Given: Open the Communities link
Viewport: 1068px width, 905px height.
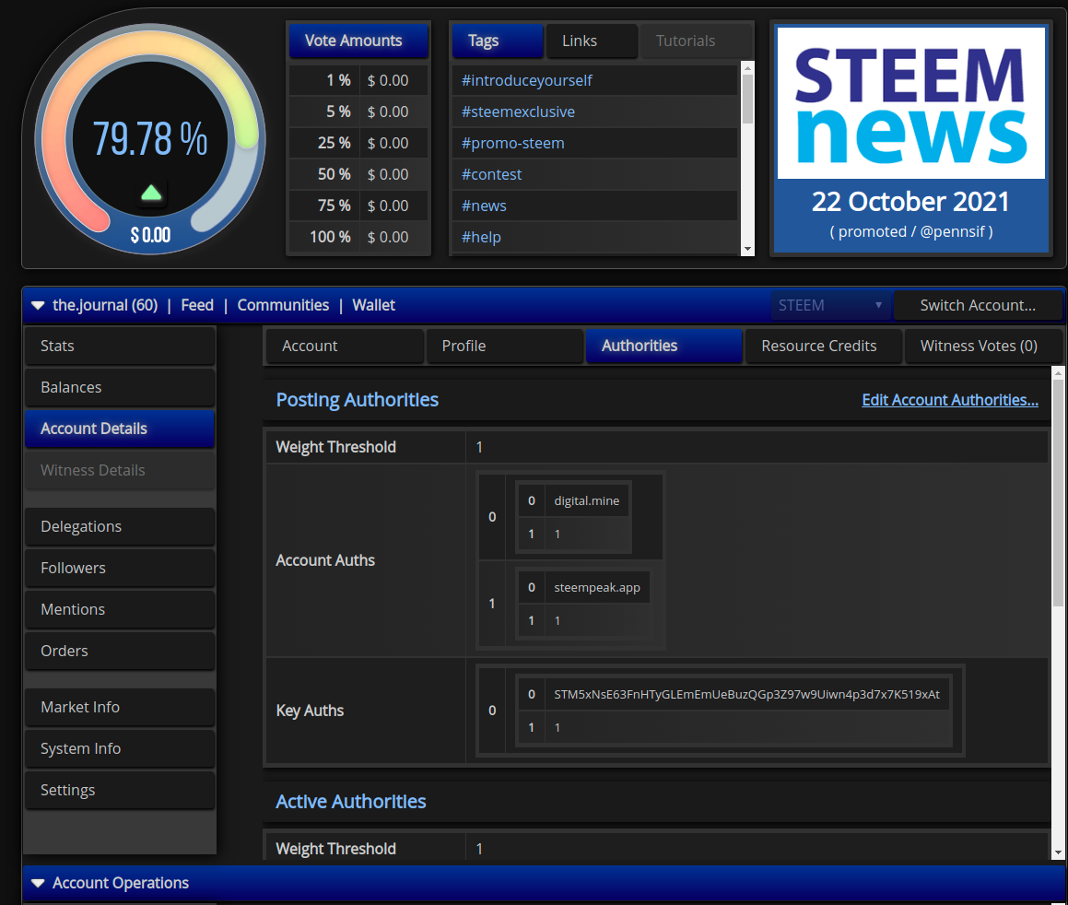Looking at the screenshot, I should 283,305.
